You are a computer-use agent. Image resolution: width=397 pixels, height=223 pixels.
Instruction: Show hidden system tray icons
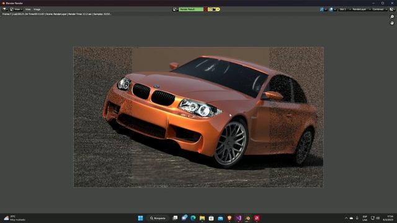click(346, 218)
